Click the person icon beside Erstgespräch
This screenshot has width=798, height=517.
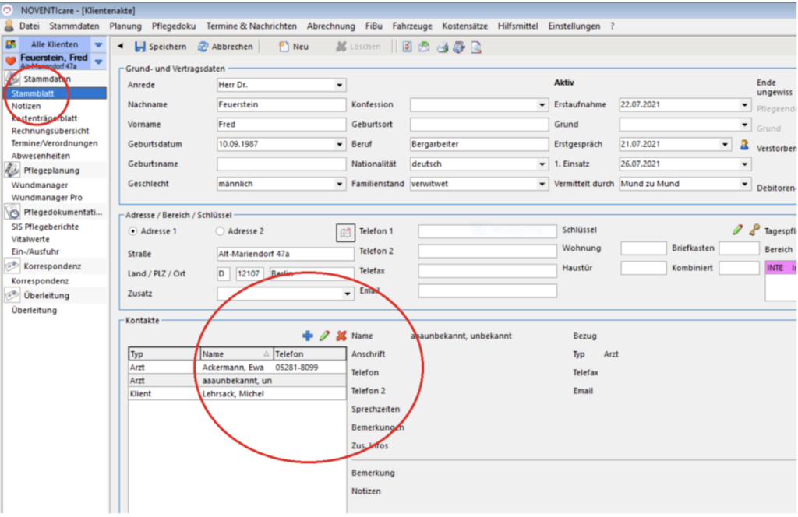tap(744, 145)
